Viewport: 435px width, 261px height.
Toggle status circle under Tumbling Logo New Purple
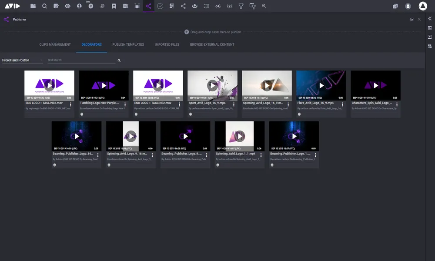coord(82,114)
